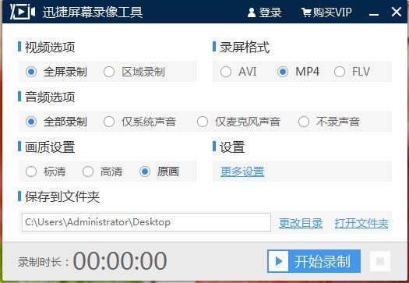409x283 pixels.
Task: Choose AVI recording format
Action: click(238, 72)
